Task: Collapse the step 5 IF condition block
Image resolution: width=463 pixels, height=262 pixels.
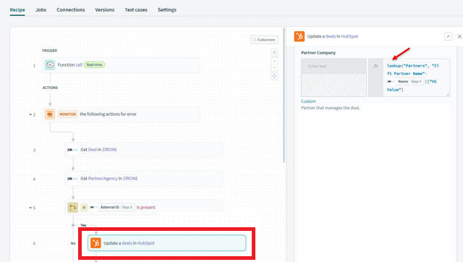Action: 30,208
